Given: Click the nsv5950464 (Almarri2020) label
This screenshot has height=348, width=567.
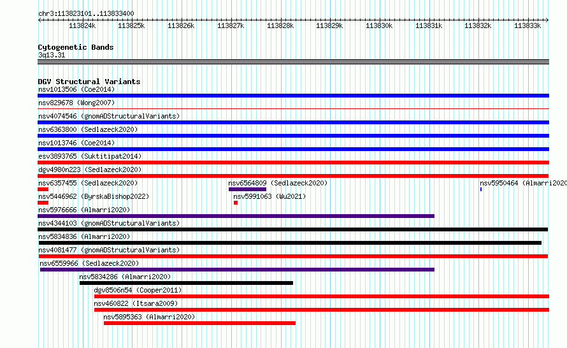Looking at the screenshot, I should tap(523, 183).
